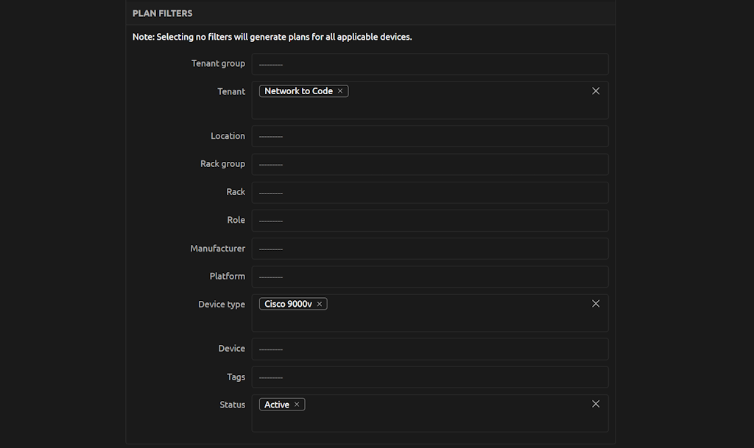The image size is (754, 448).
Task: Open the Tenant group dropdown
Action: click(430, 64)
